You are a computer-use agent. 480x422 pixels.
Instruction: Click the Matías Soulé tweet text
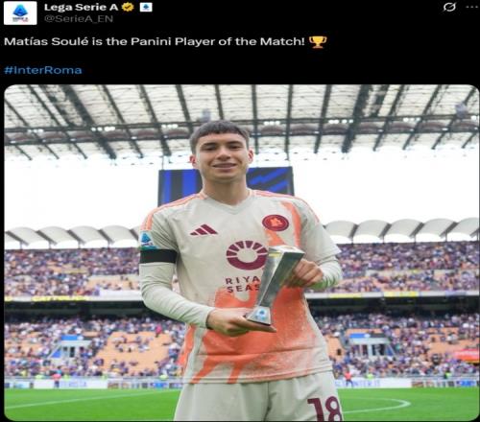pos(155,42)
